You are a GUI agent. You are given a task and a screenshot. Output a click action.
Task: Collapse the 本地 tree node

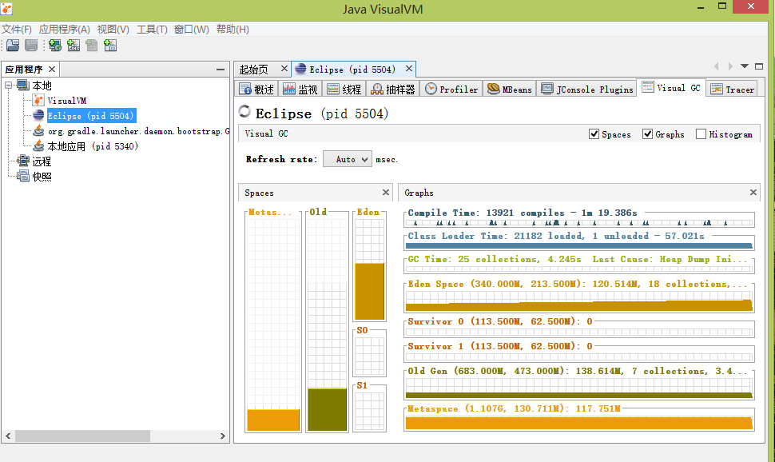pos(9,85)
